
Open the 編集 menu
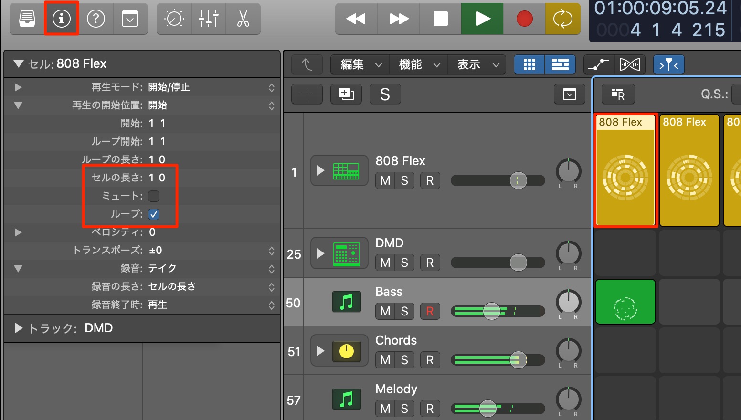360,64
